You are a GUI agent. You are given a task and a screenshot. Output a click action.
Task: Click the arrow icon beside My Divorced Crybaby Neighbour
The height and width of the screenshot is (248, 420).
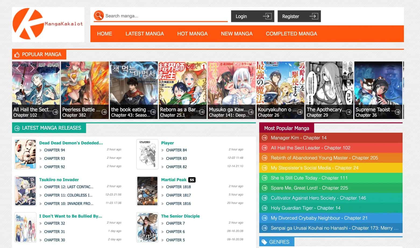pyautogui.click(x=265, y=218)
